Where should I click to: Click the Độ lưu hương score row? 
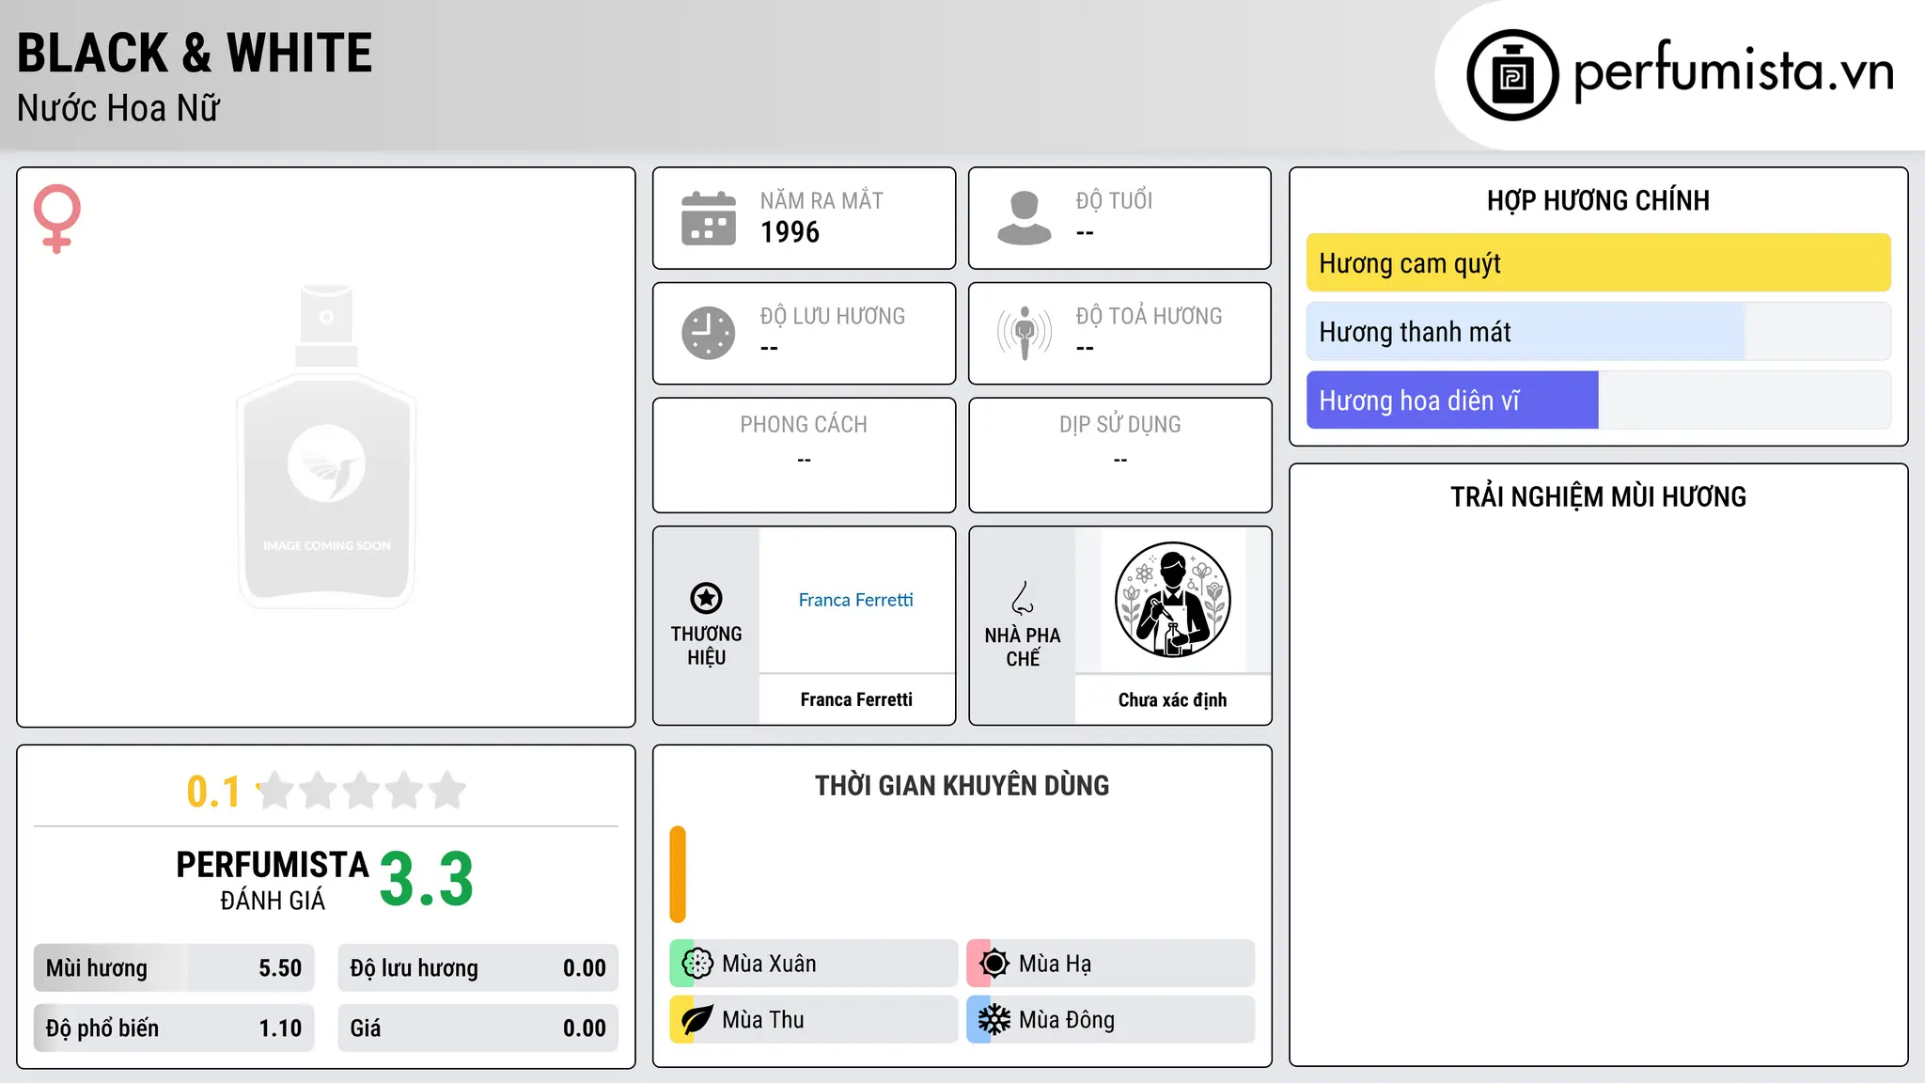[x=477, y=968]
